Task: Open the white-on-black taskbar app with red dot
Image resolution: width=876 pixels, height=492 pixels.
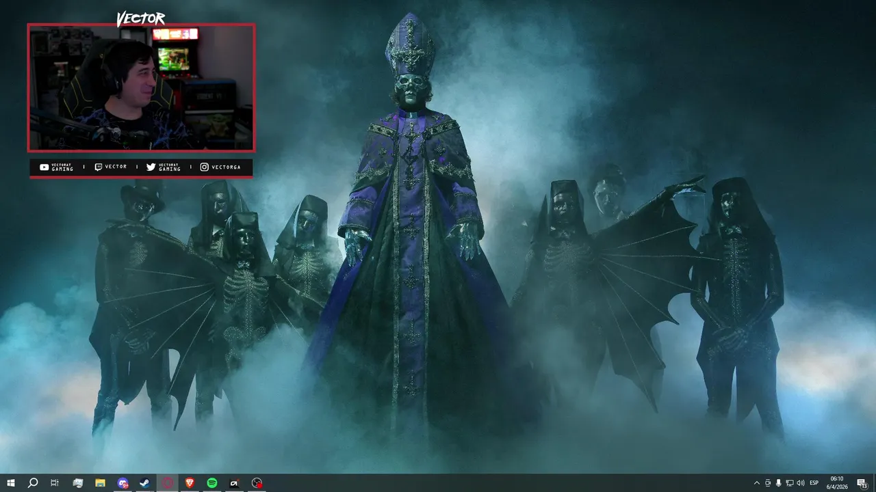Action: click(235, 483)
